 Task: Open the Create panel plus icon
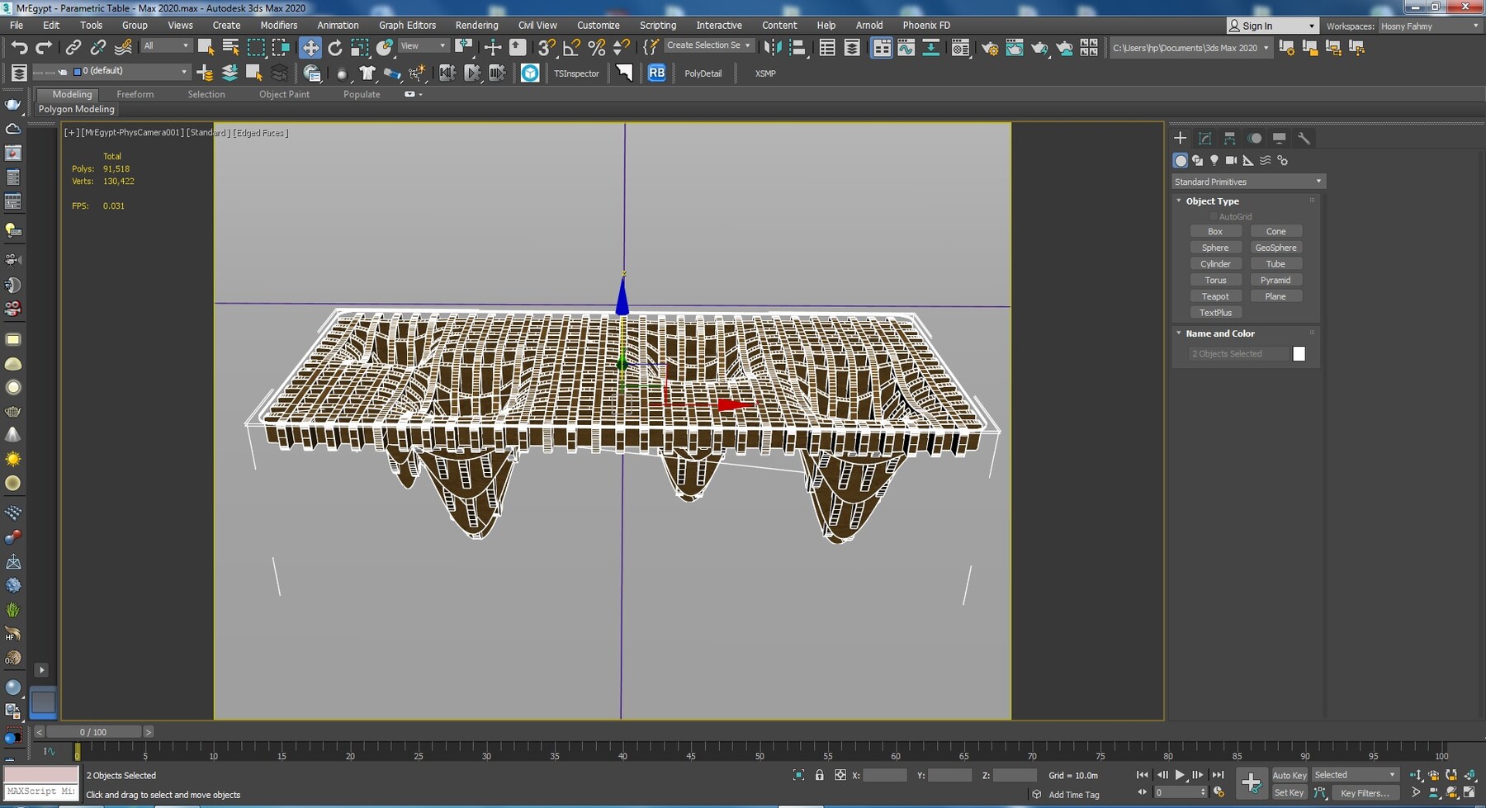click(x=1181, y=138)
